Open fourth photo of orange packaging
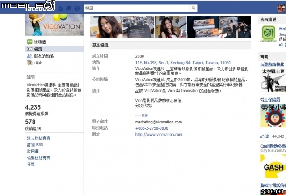Image resolution: width=286 pixels, height=195 pixels. click(203, 27)
